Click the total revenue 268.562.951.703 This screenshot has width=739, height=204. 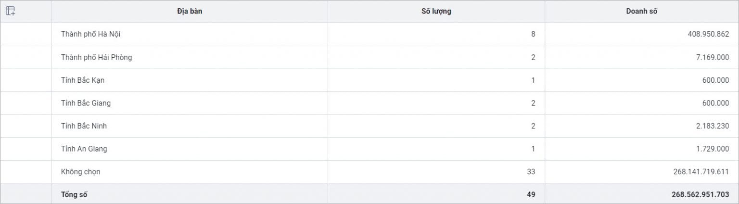tap(701, 194)
